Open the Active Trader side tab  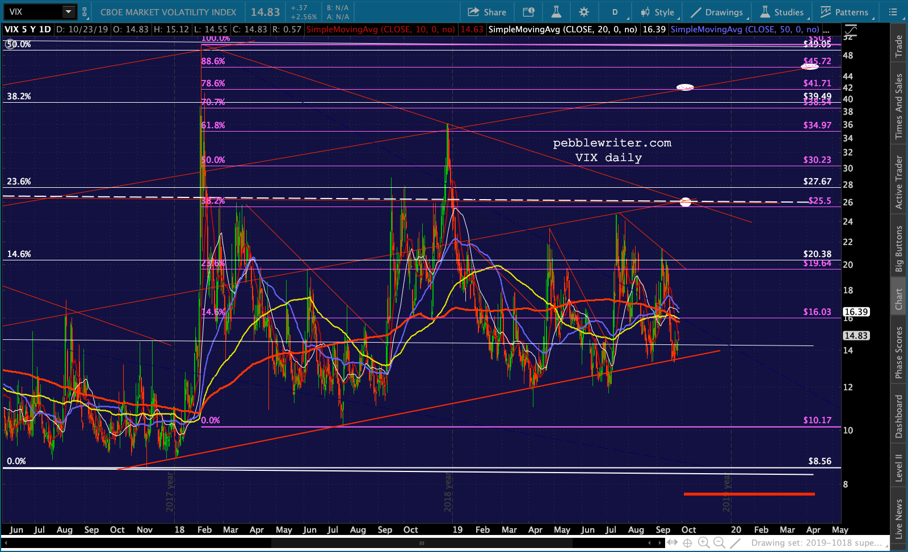(x=899, y=182)
